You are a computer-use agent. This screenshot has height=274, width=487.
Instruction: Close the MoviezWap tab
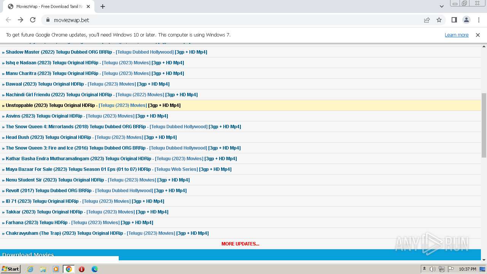(88, 6)
